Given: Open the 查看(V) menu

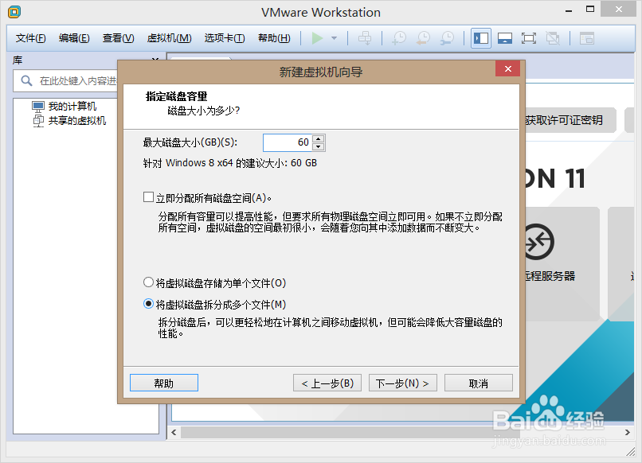Looking at the screenshot, I should coord(119,38).
